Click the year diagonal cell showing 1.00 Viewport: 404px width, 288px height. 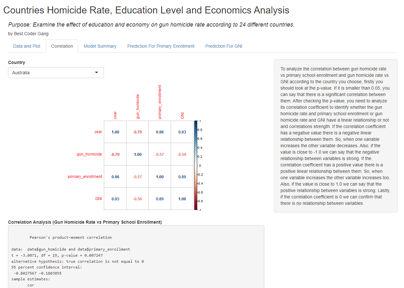[115, 132]
